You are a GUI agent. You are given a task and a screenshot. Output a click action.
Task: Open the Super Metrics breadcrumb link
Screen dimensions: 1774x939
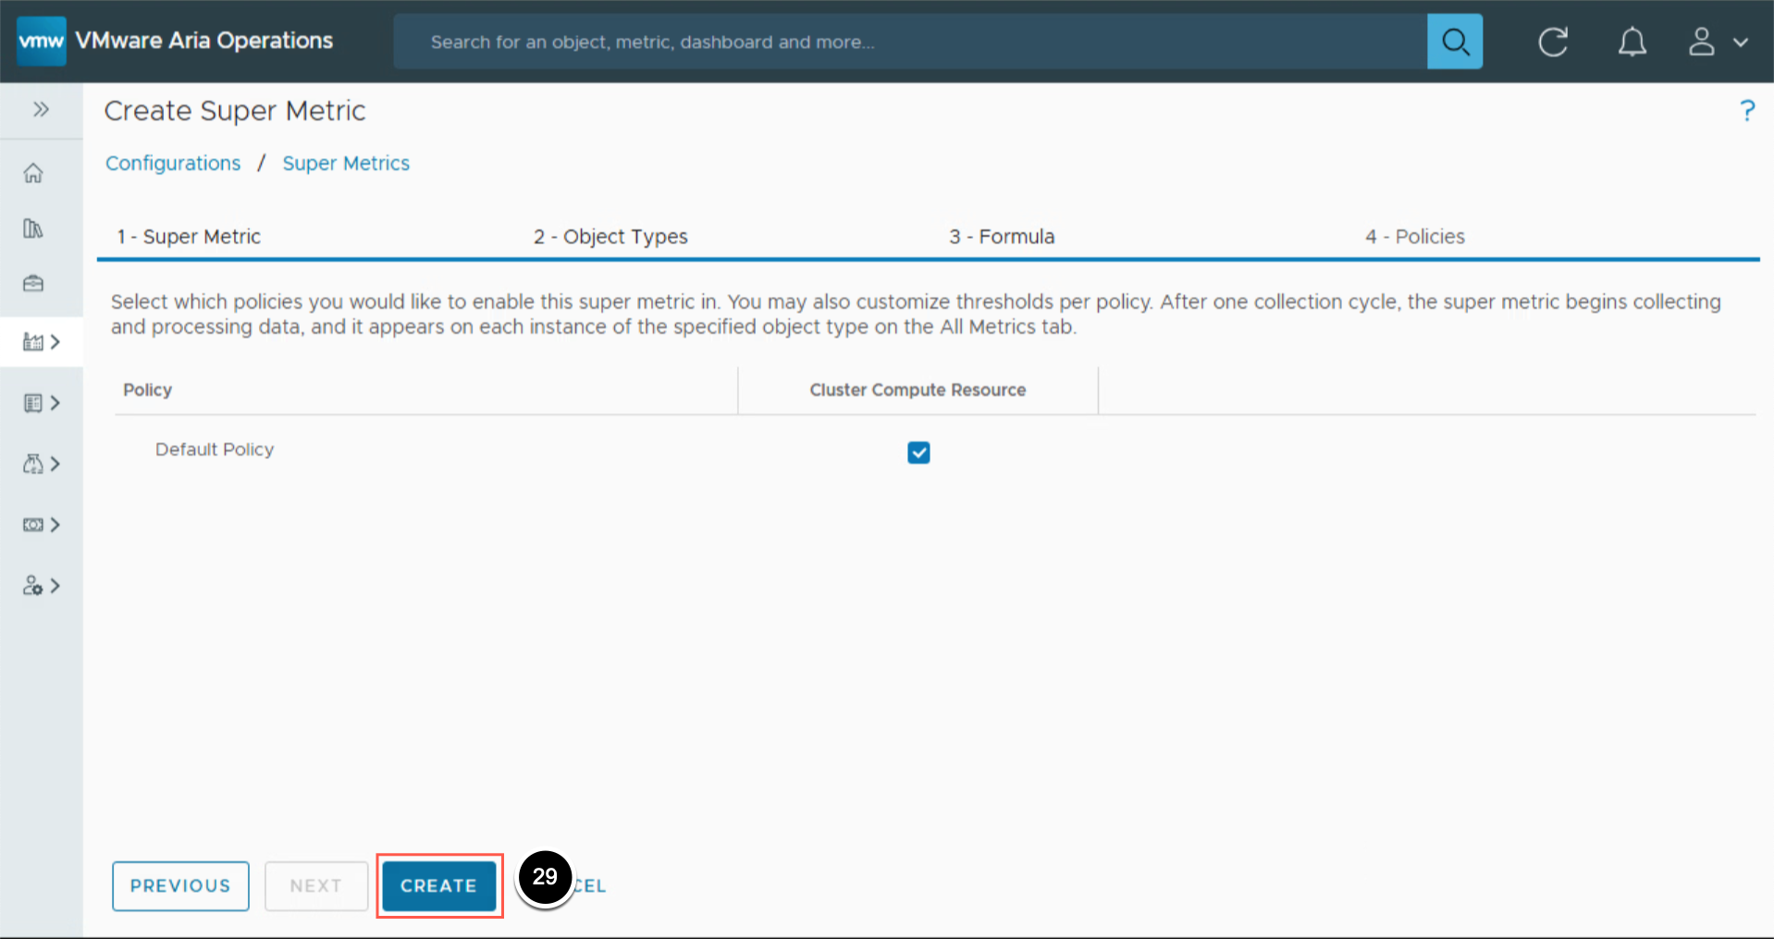click(346, 164)
